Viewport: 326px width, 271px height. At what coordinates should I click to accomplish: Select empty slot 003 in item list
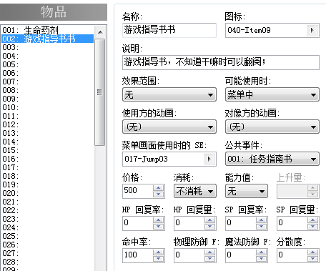tap(47, 47)
